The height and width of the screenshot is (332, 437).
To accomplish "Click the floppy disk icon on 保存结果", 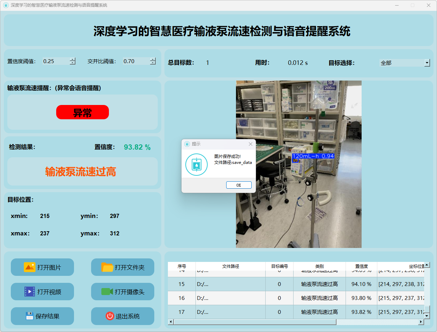I will (x=29, y=316).
